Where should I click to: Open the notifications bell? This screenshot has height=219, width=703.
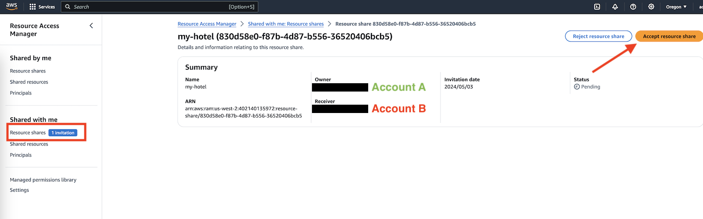pyautogui.click(x=615, y=7)
